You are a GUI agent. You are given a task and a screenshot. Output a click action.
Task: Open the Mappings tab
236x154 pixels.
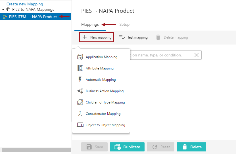90,25
